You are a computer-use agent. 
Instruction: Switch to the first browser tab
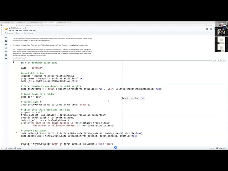[9, 23]
